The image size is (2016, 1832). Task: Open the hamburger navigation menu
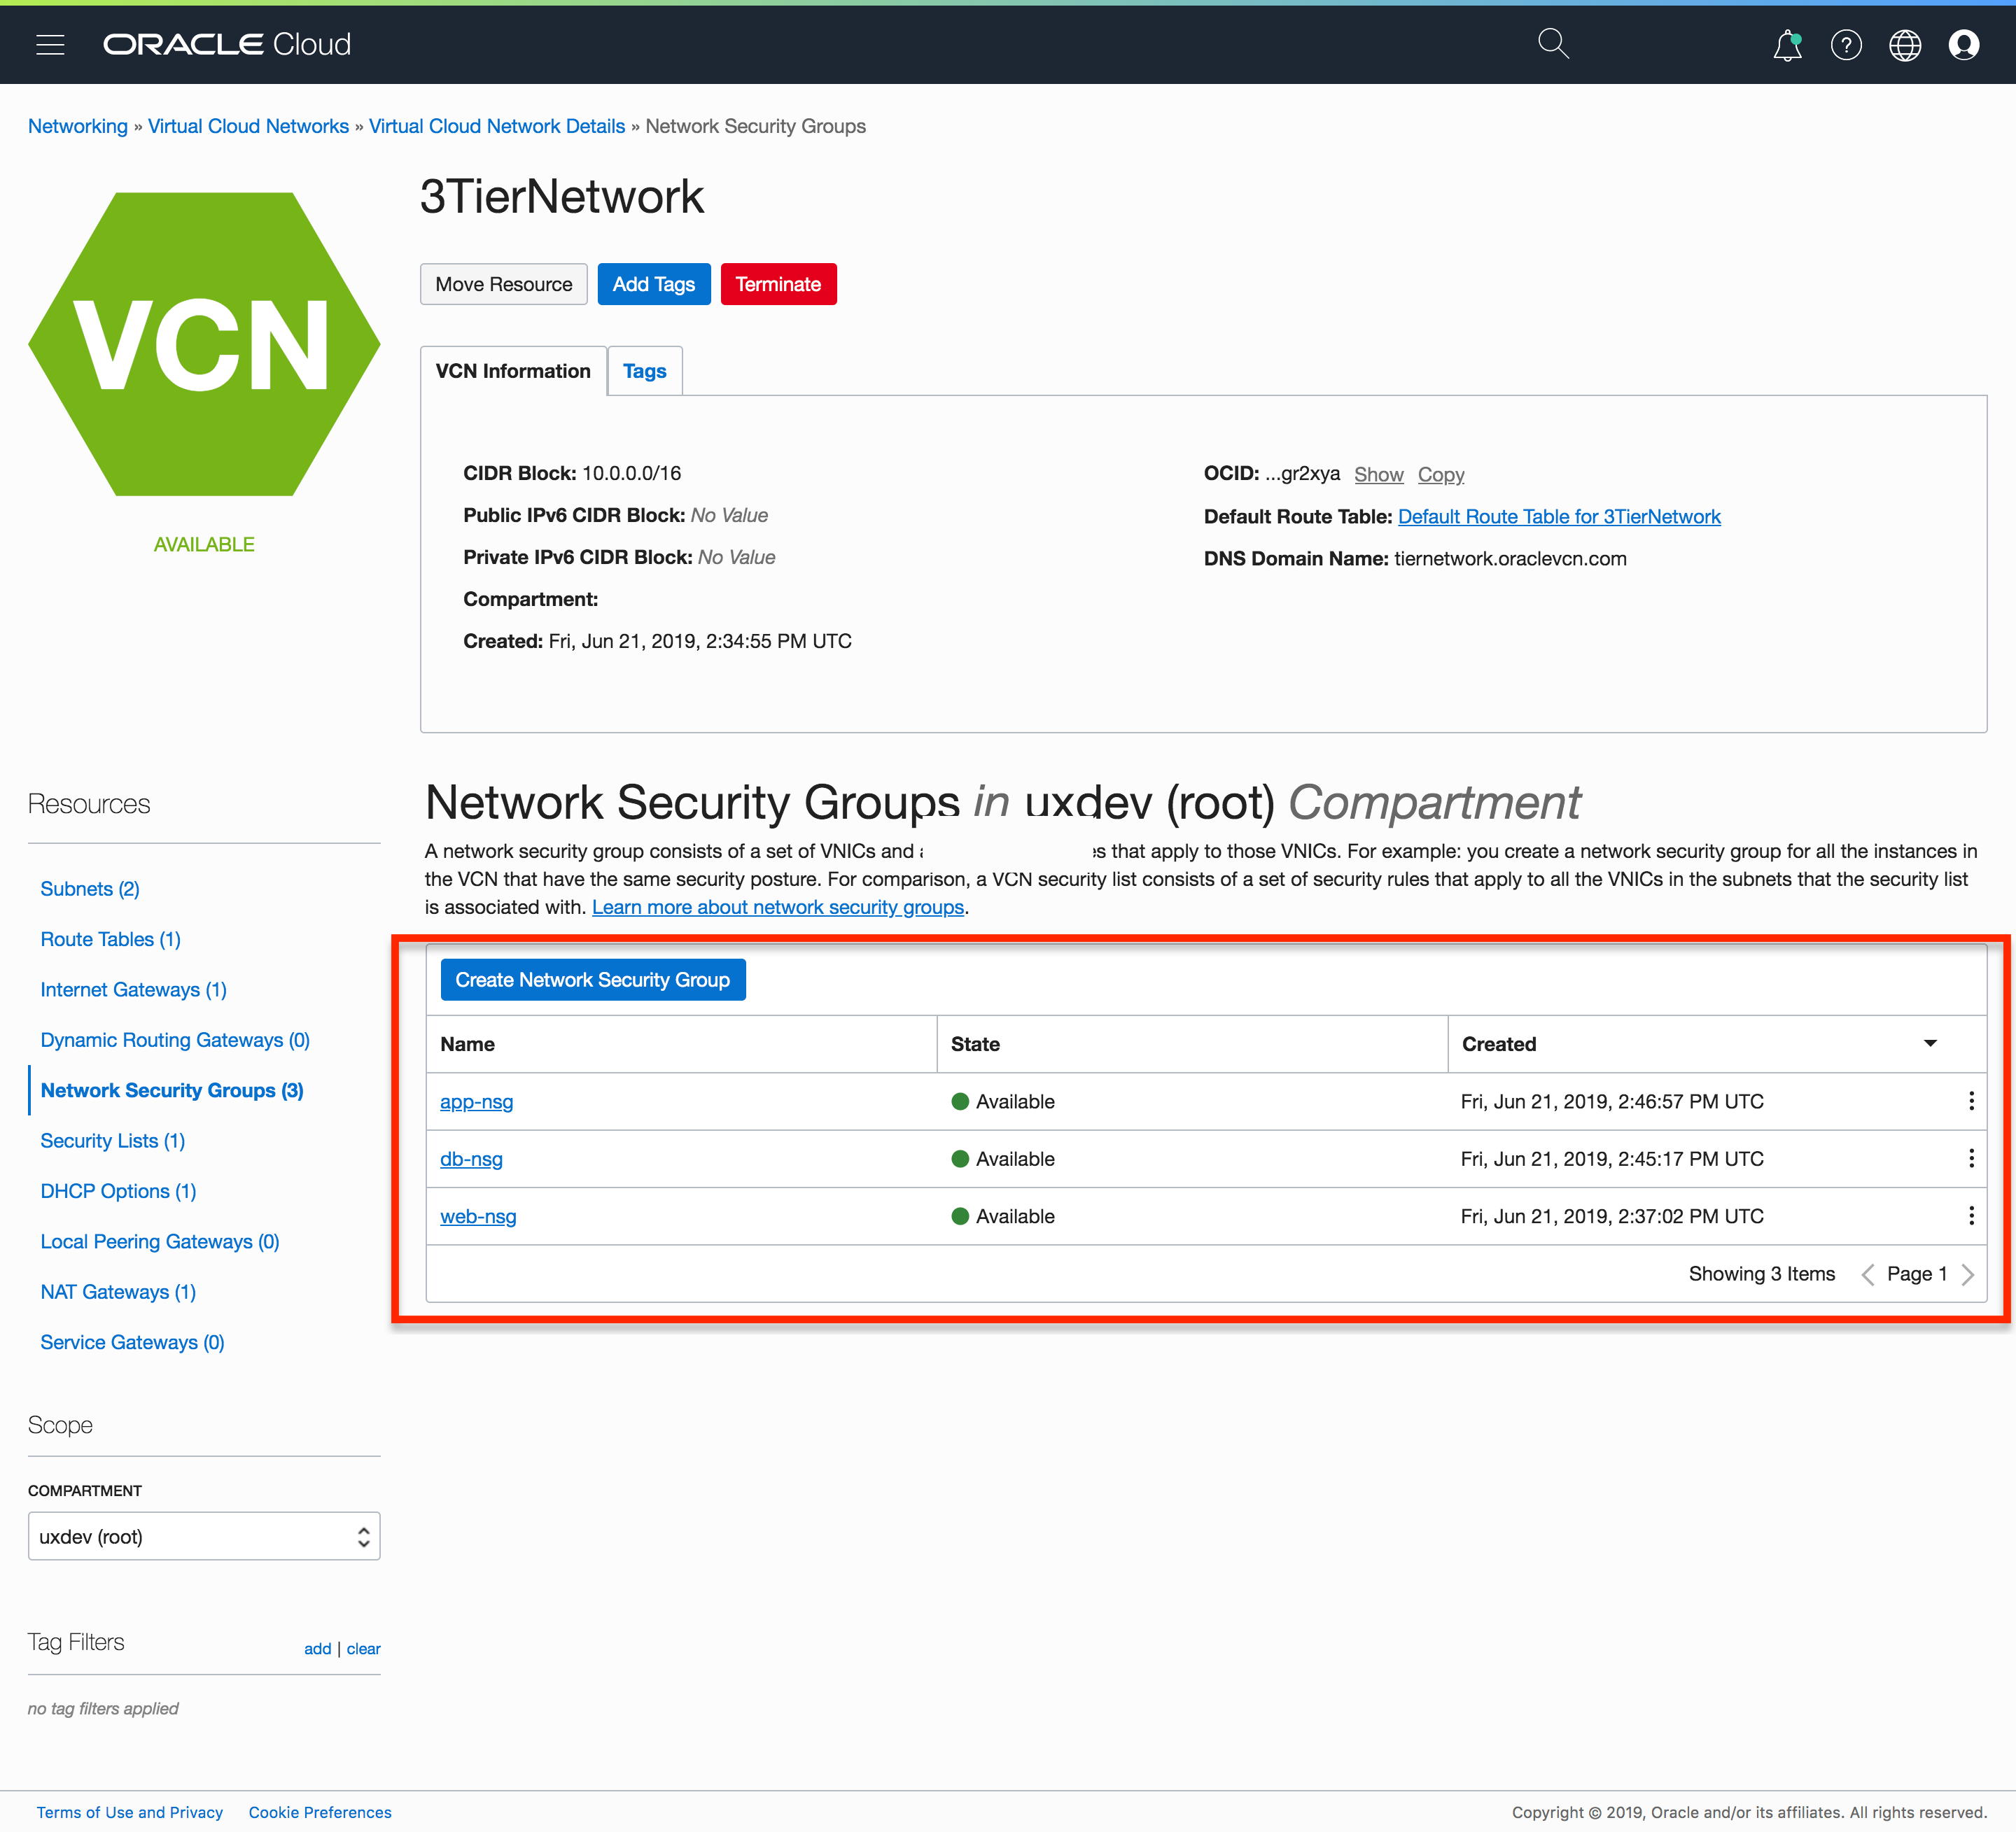click(50, 44)
